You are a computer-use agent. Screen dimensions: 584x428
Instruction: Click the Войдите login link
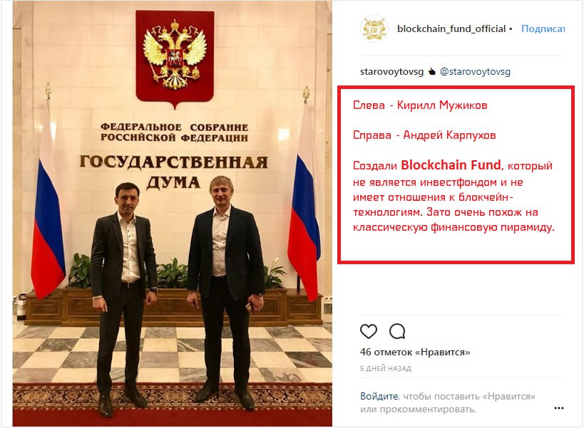click(x=379, y=397)
